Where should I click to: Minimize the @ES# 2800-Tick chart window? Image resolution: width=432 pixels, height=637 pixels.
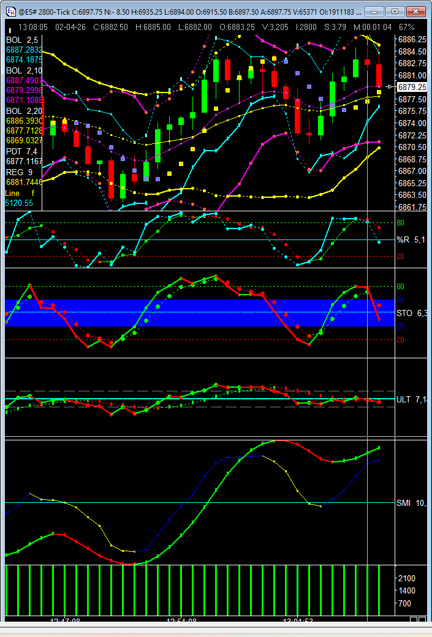377,11
